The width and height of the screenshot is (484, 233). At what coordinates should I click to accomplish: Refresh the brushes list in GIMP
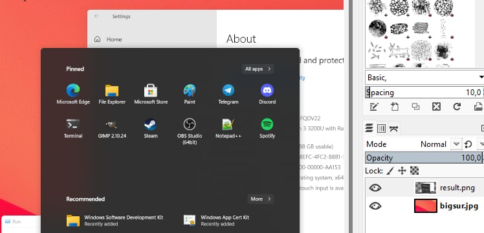point(457,107)
